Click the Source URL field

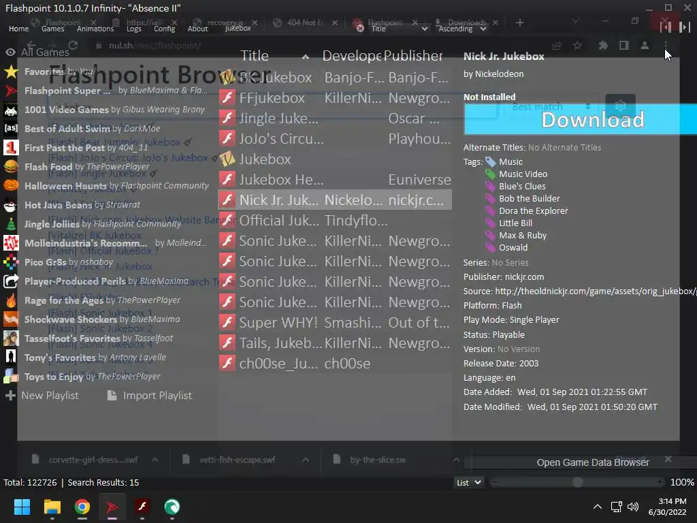595,291
